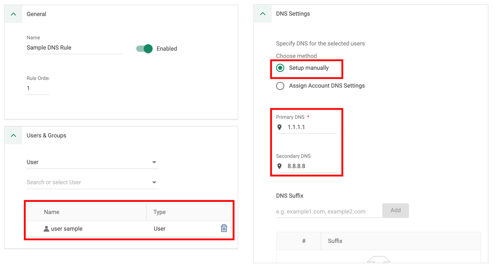Select Assign Account DNS Settings radio option
The height and width of the screenshot is (273, 496).
click(280, 86)
